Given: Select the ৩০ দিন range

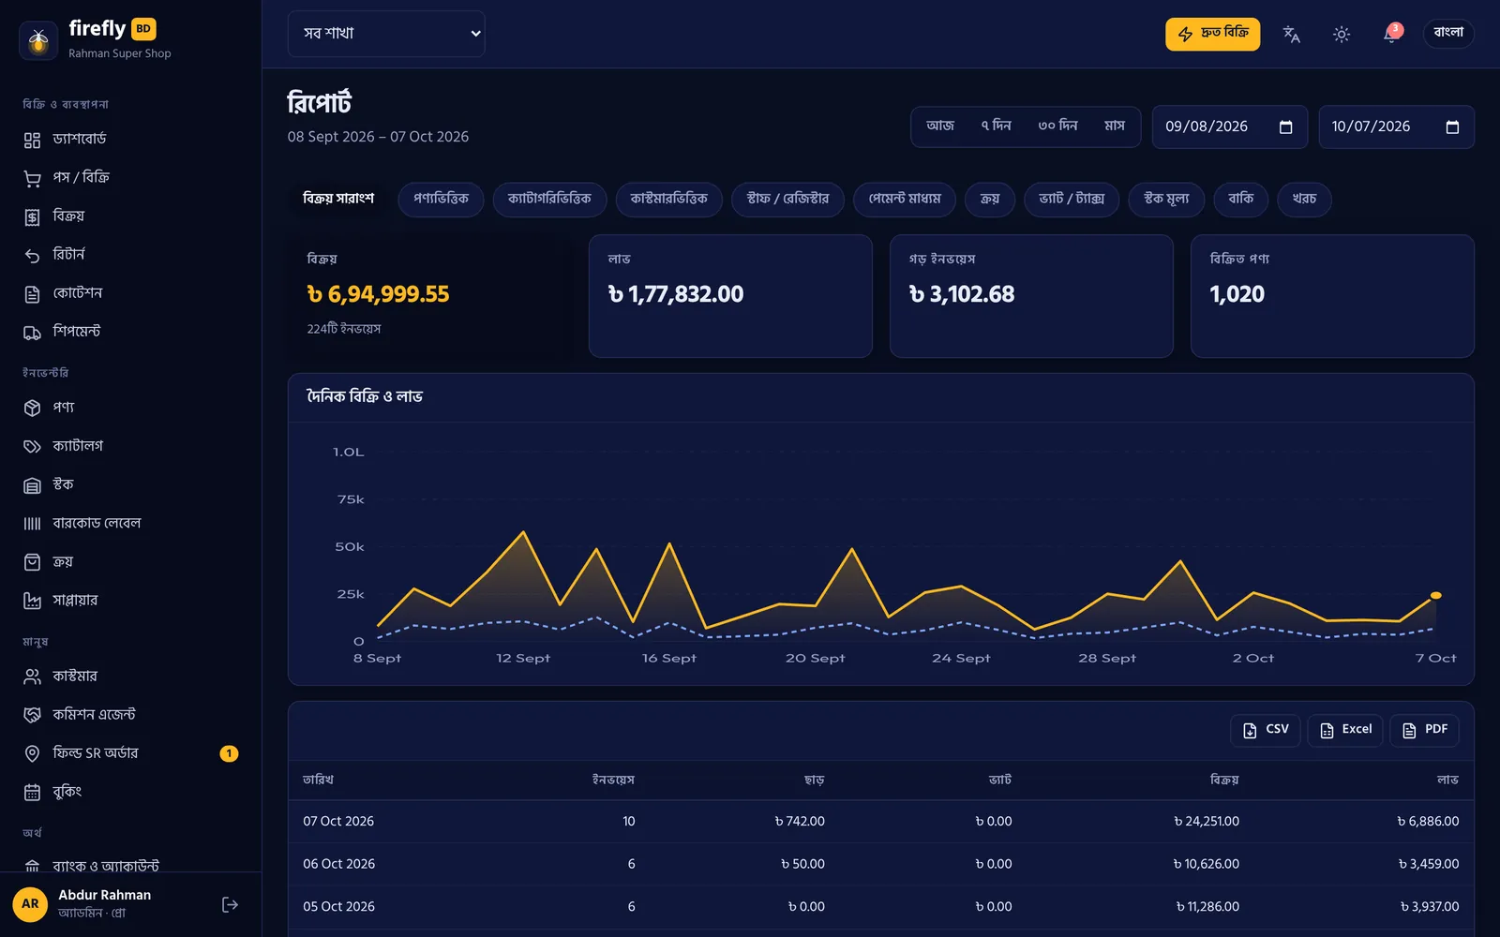Looking at the screenshot, I should [x=1057, y=126].
